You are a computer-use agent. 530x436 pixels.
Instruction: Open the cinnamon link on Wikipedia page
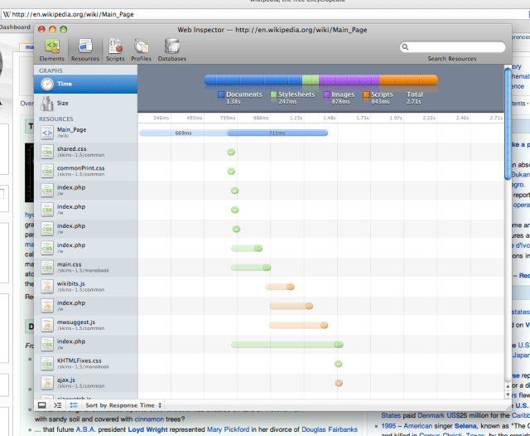pos(149,419)
